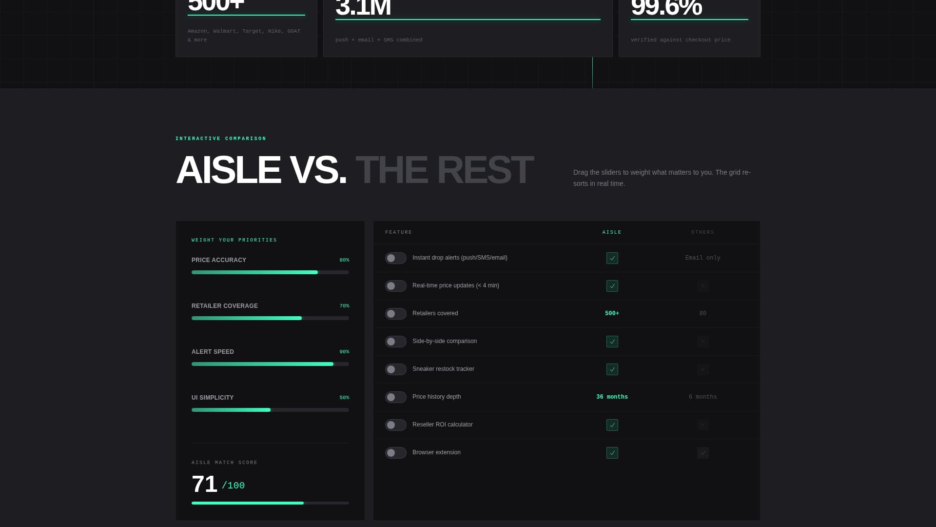Click Others X mark for Side-by-side comparison
The image size is (936, 527).
702,342
